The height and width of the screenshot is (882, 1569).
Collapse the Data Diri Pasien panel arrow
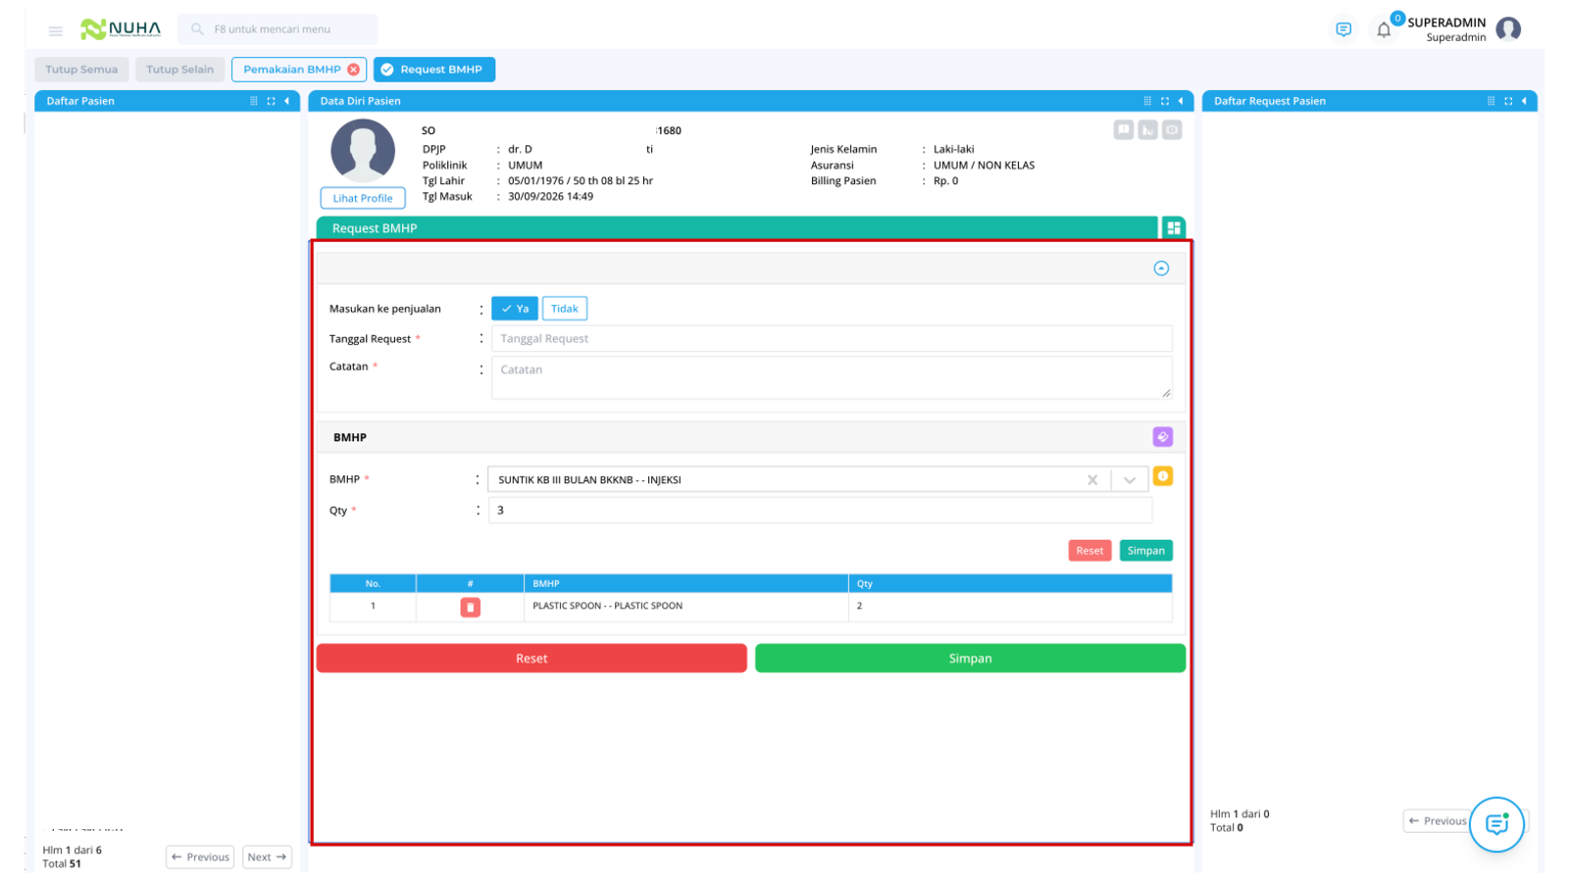1181,101
